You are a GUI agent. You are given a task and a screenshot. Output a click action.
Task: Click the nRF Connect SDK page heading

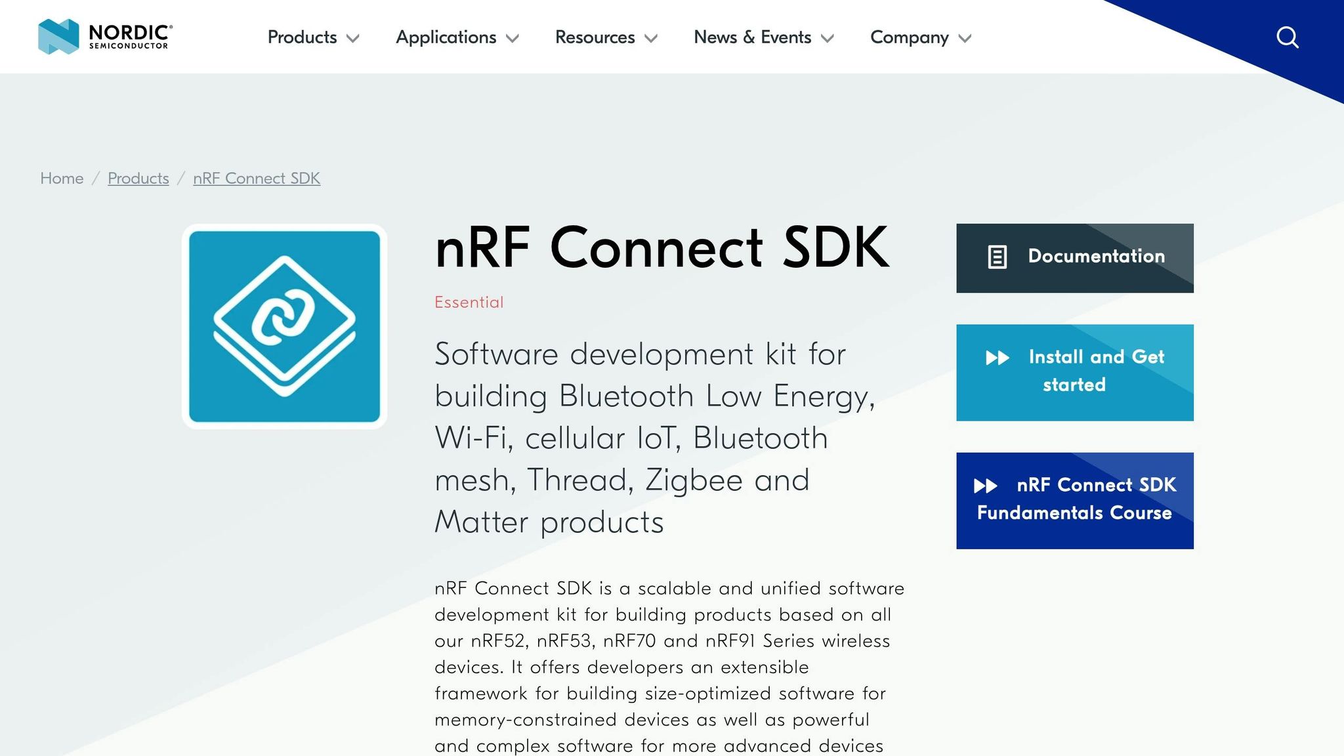coord(662,247)
